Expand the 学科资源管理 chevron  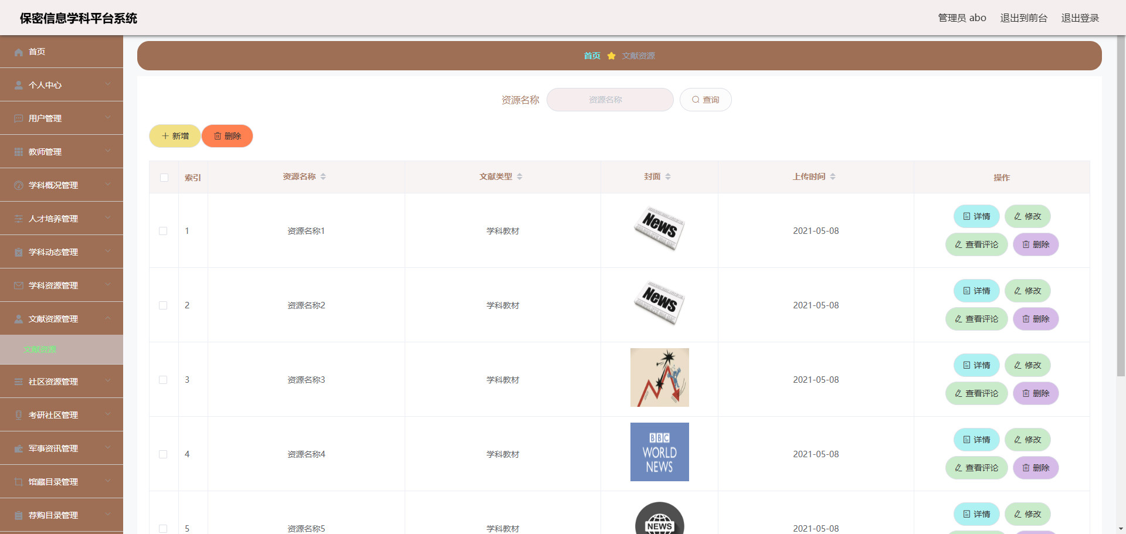(x=108, y=285)
